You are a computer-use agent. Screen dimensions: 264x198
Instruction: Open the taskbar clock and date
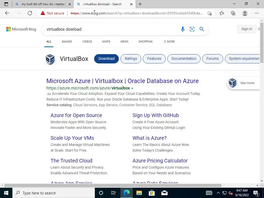tap(242, 193)
